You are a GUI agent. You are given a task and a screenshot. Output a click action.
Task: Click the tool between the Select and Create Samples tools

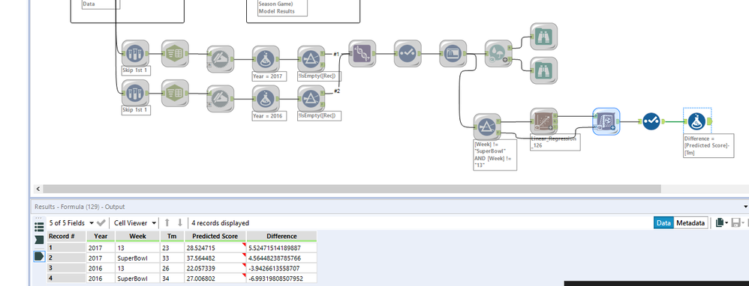coord(453,53)
